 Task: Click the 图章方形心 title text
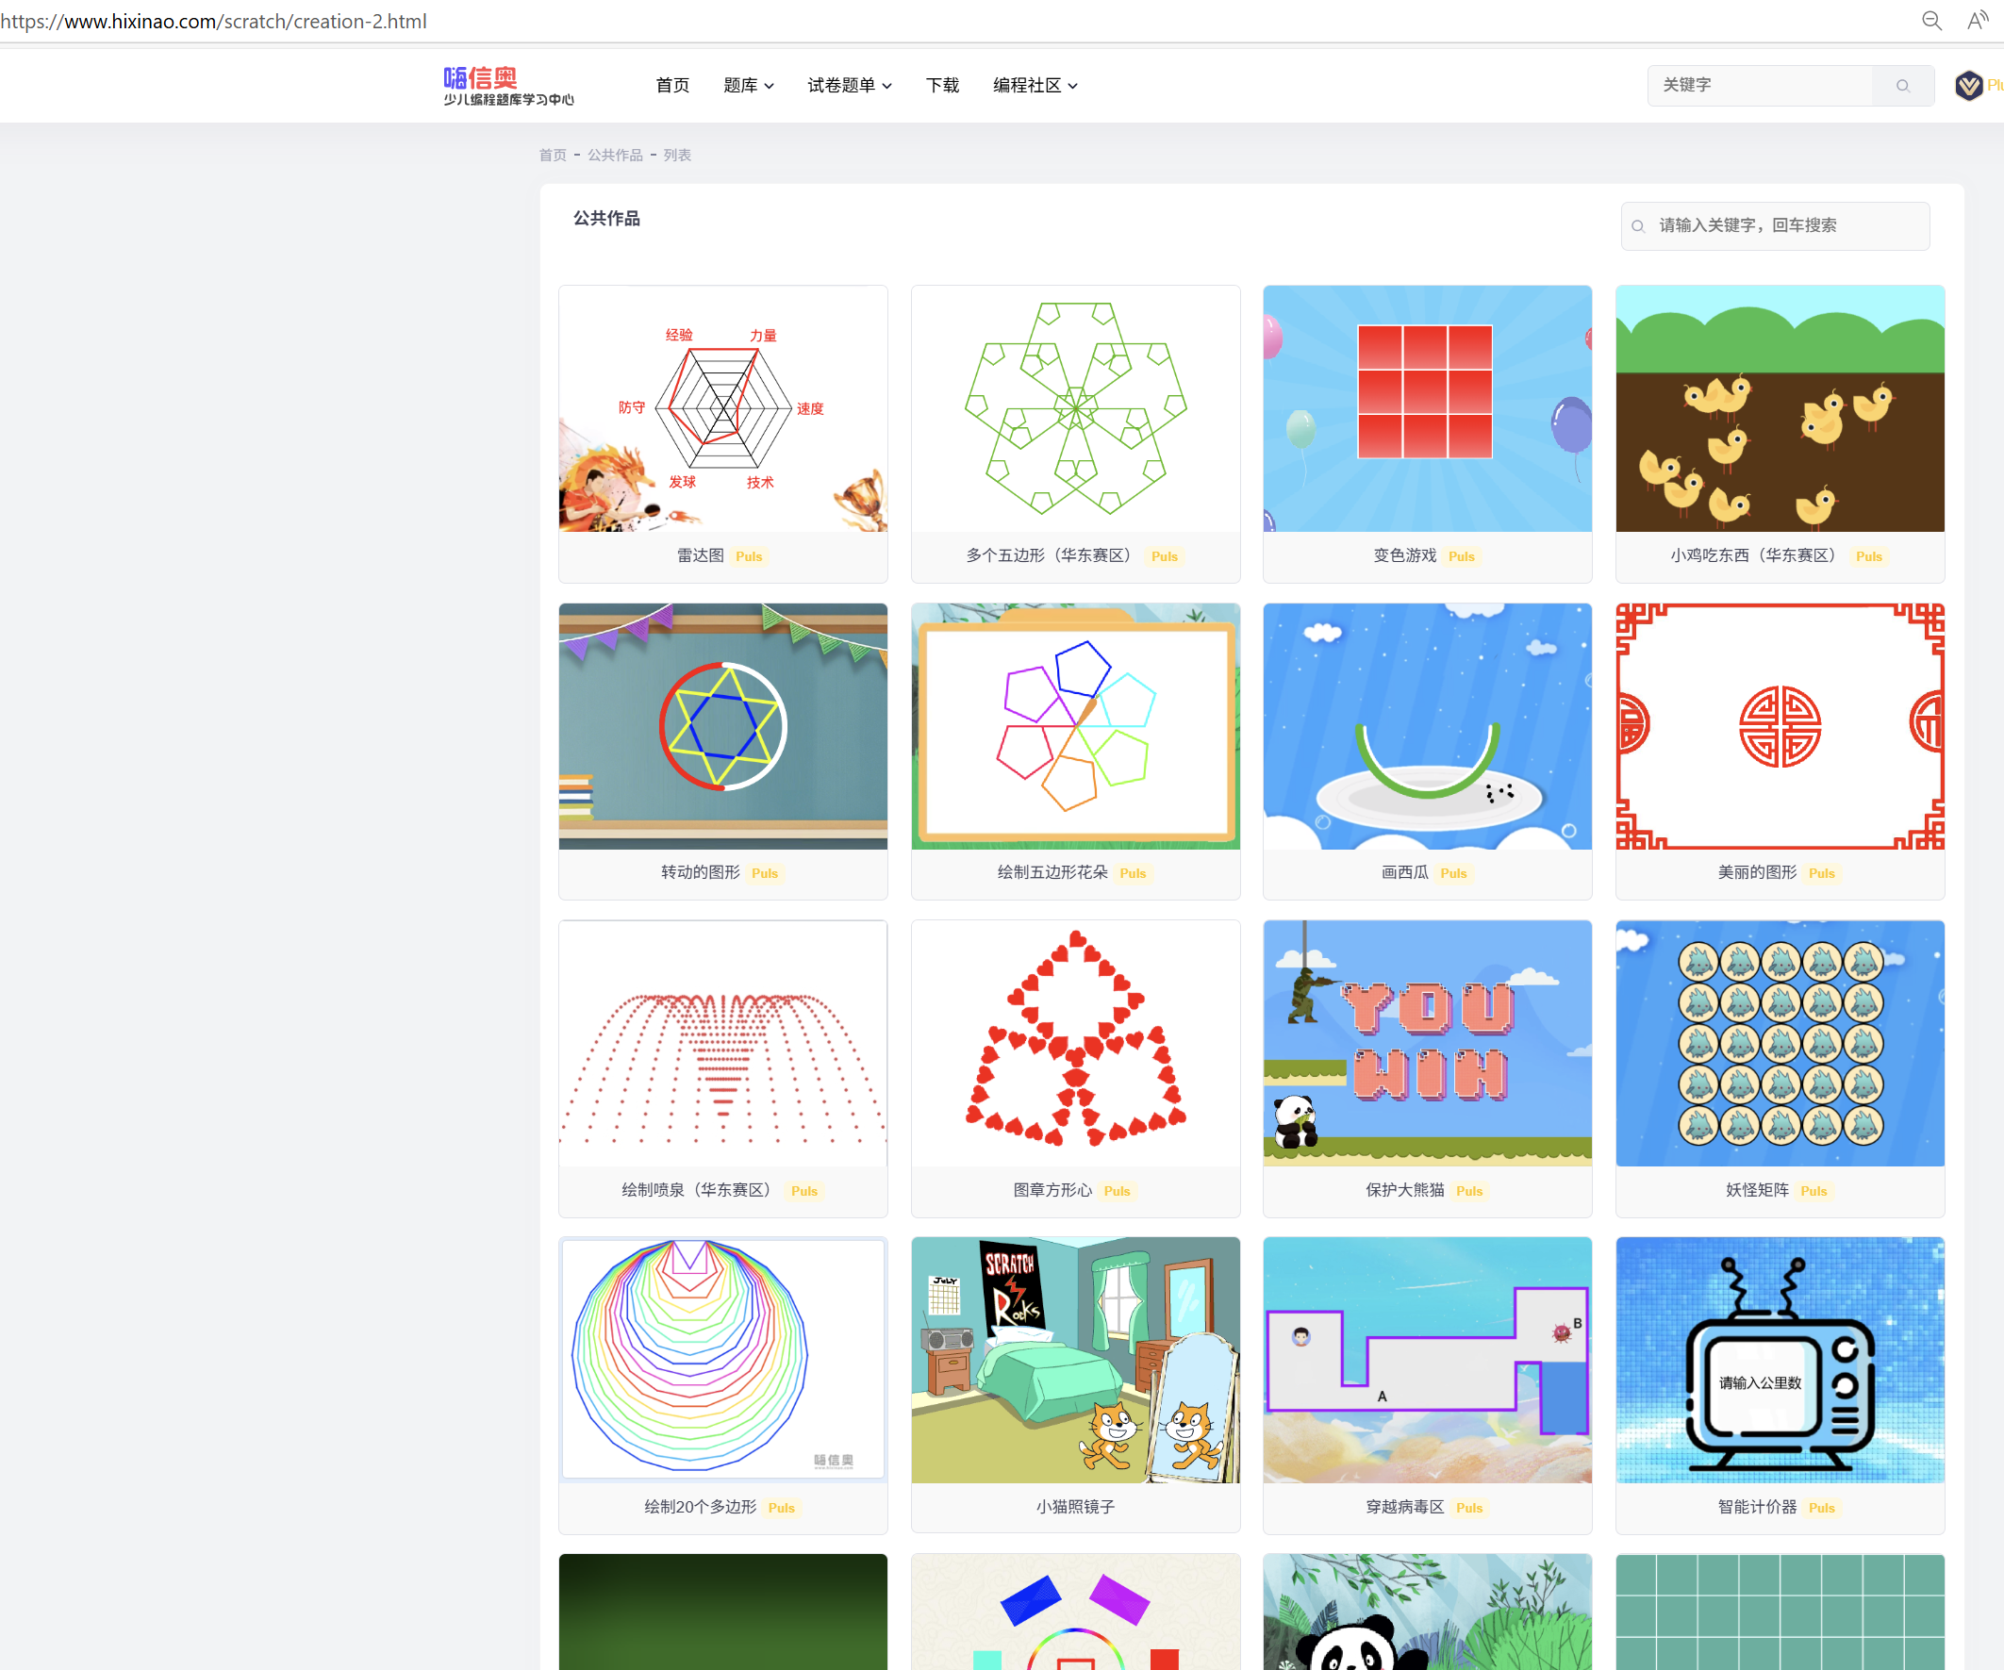[1052, 1190]
